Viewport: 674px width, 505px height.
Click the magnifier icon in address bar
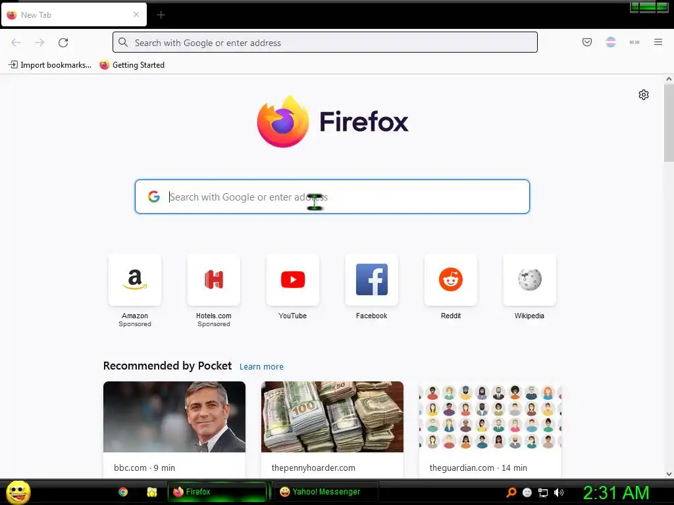point(123,43)
